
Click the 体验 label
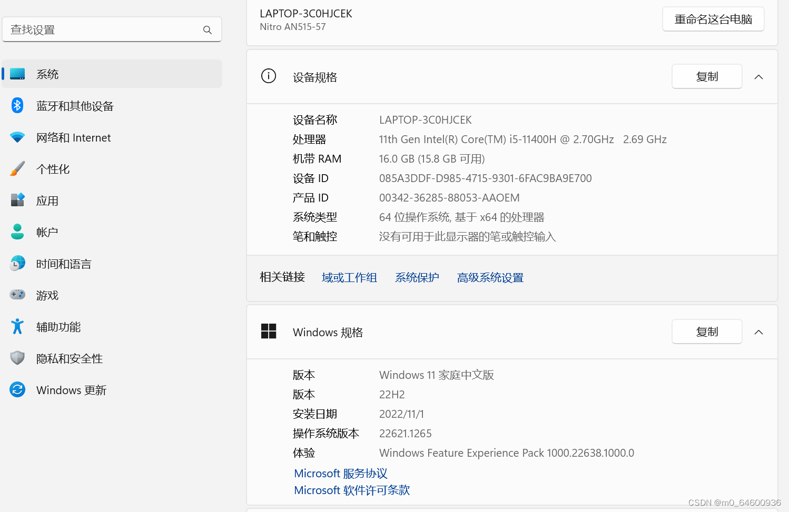click(x=304, y=453)
